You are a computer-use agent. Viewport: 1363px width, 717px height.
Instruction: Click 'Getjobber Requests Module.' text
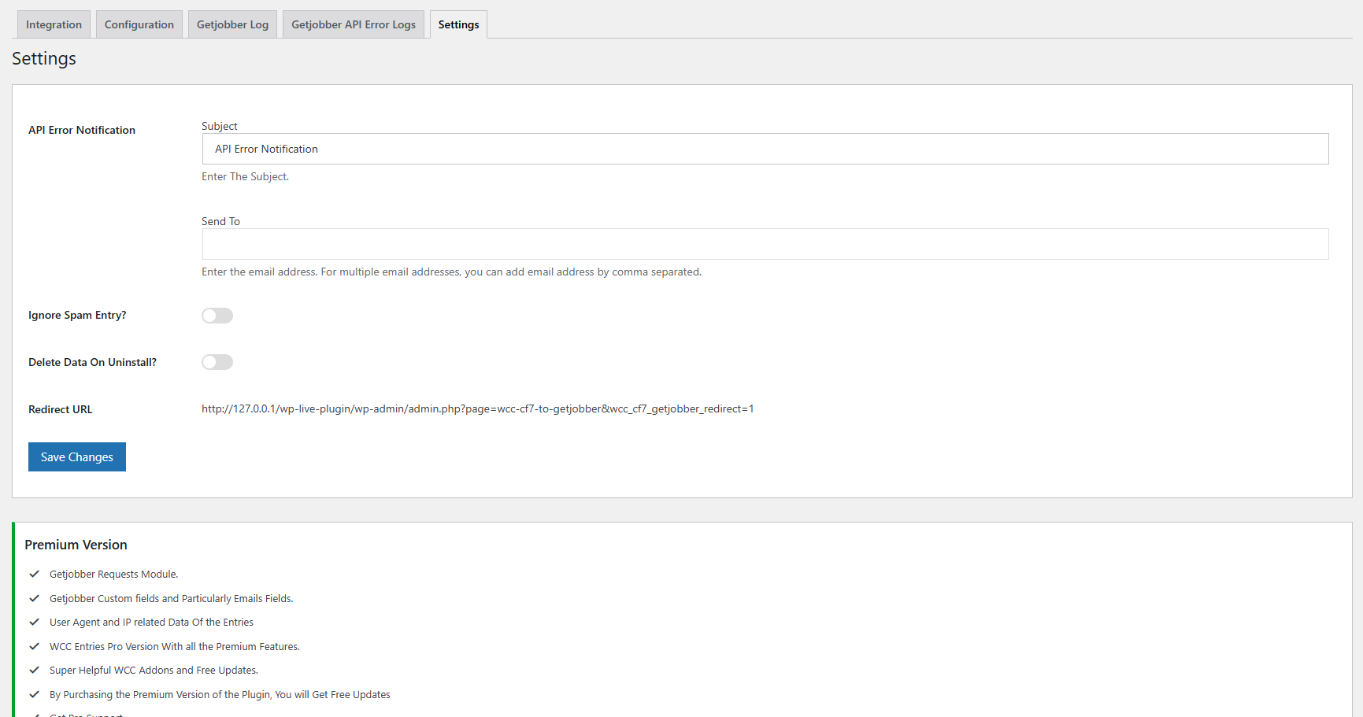point(114,575)
